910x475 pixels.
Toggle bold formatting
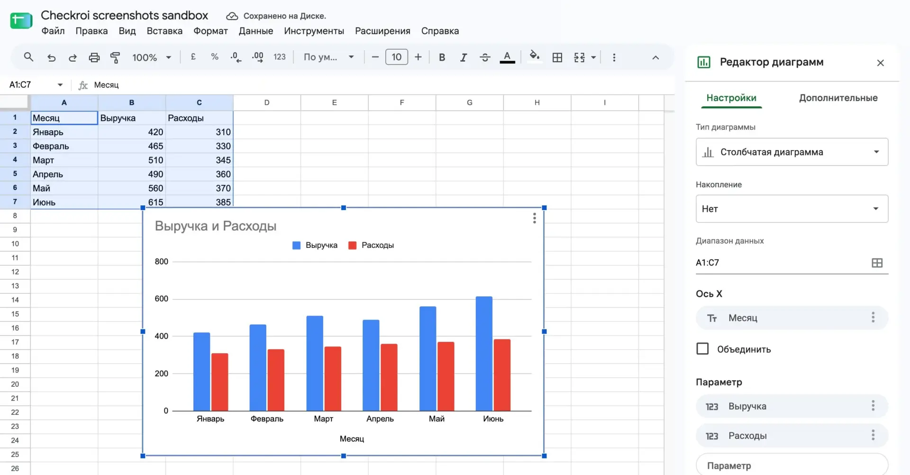[442, 57]
